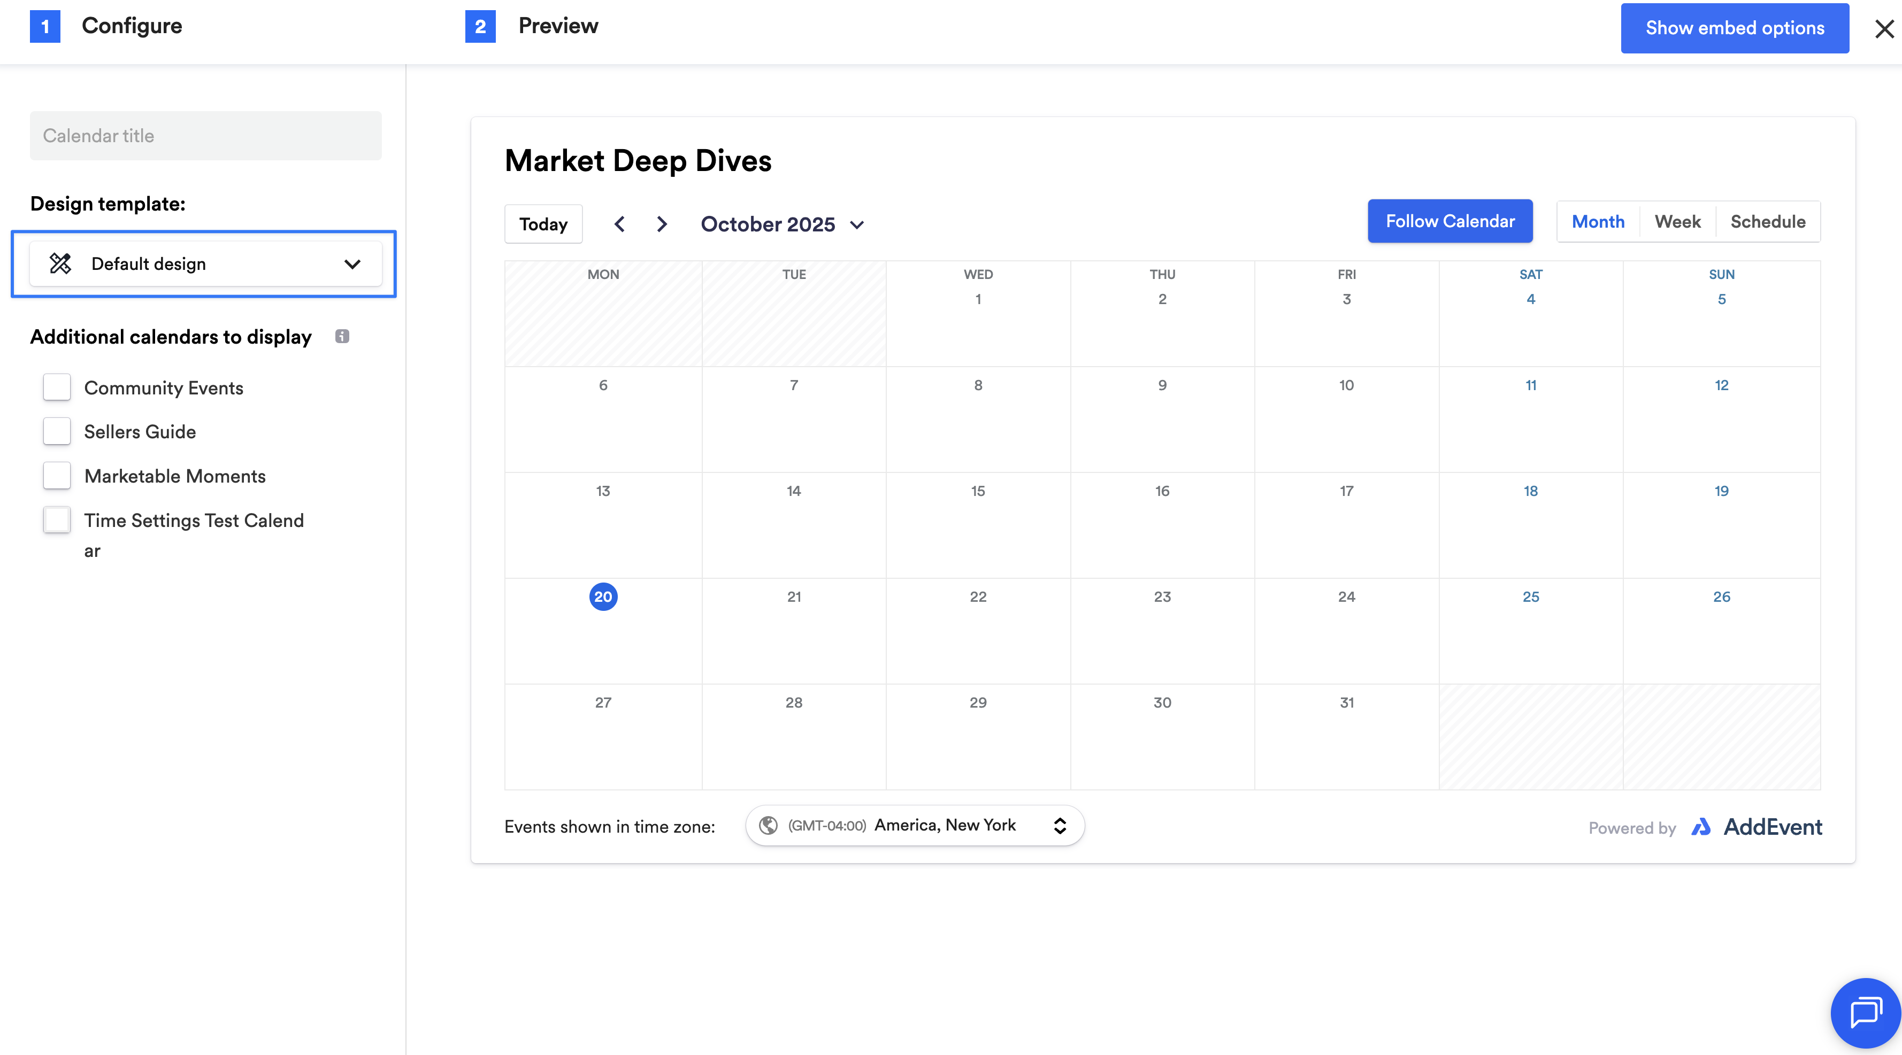Click globe icon in time zone selector

point(768,826)
